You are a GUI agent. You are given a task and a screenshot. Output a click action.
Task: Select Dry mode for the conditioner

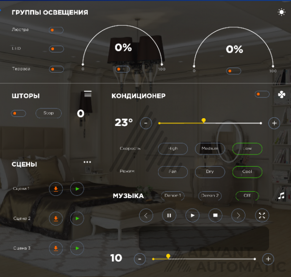210,172
